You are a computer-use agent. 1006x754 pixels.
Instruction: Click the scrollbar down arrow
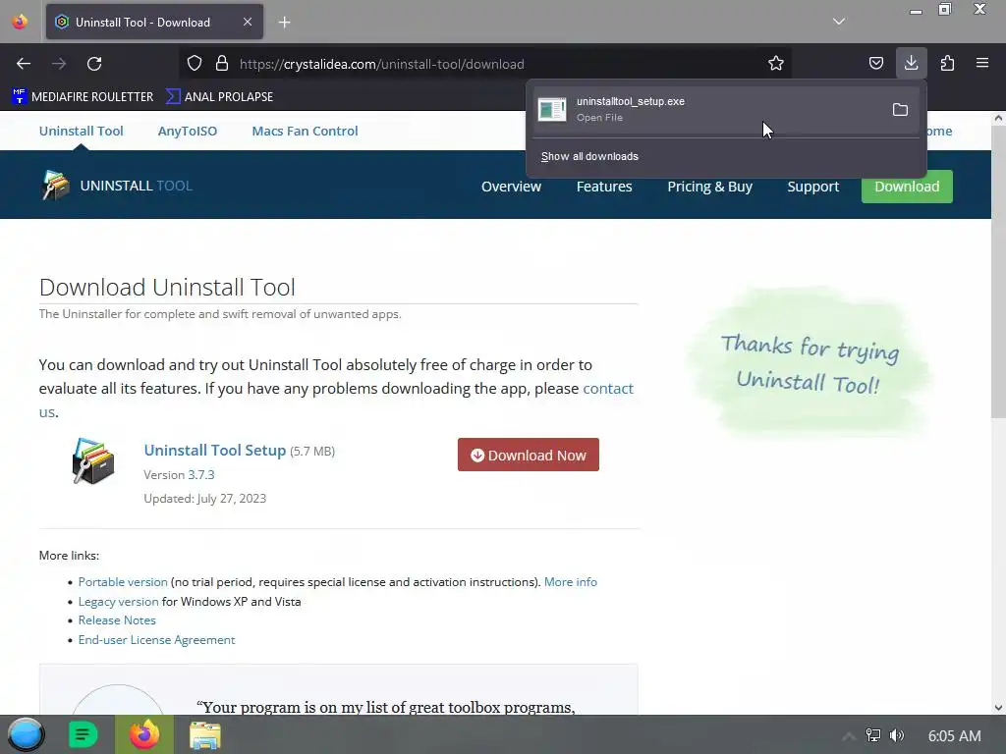tap(998, 708)
